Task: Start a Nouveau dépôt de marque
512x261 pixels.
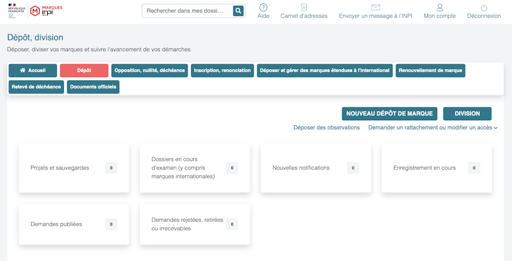Action: (389, 113)
